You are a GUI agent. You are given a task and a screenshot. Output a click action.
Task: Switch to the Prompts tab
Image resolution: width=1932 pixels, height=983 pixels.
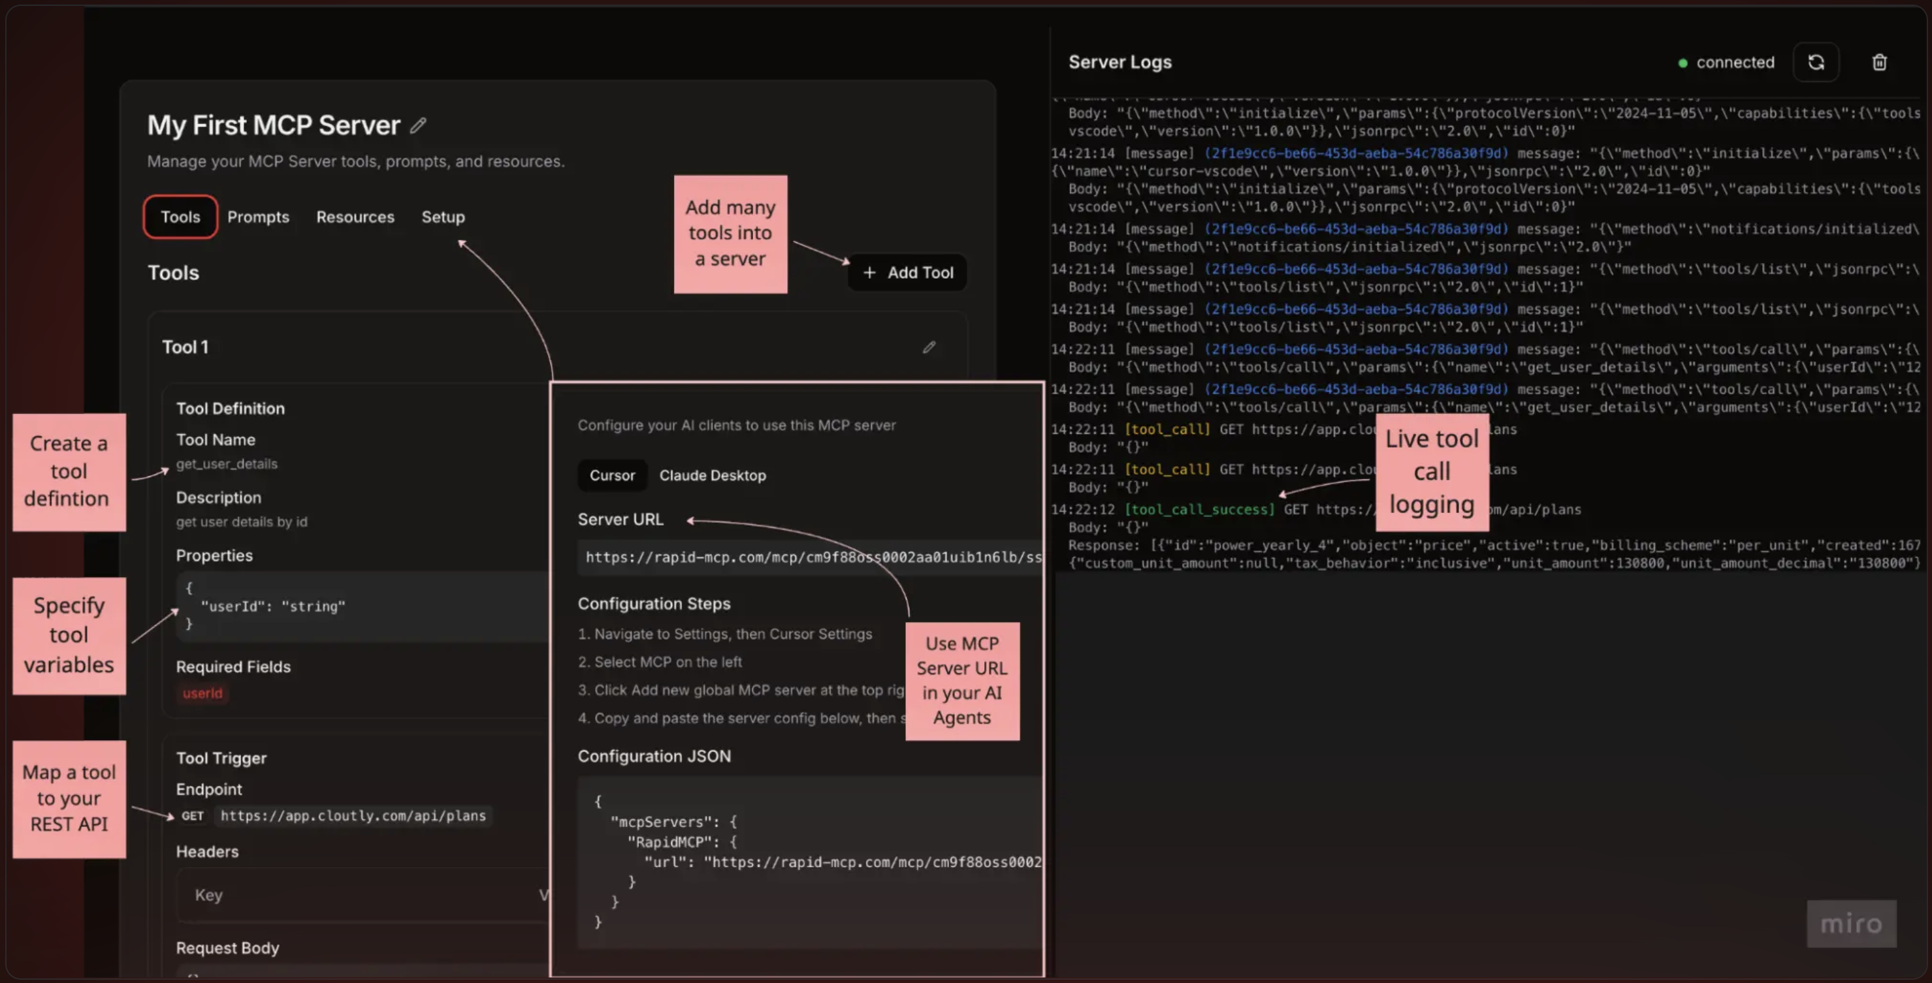[x=258, y=217]
